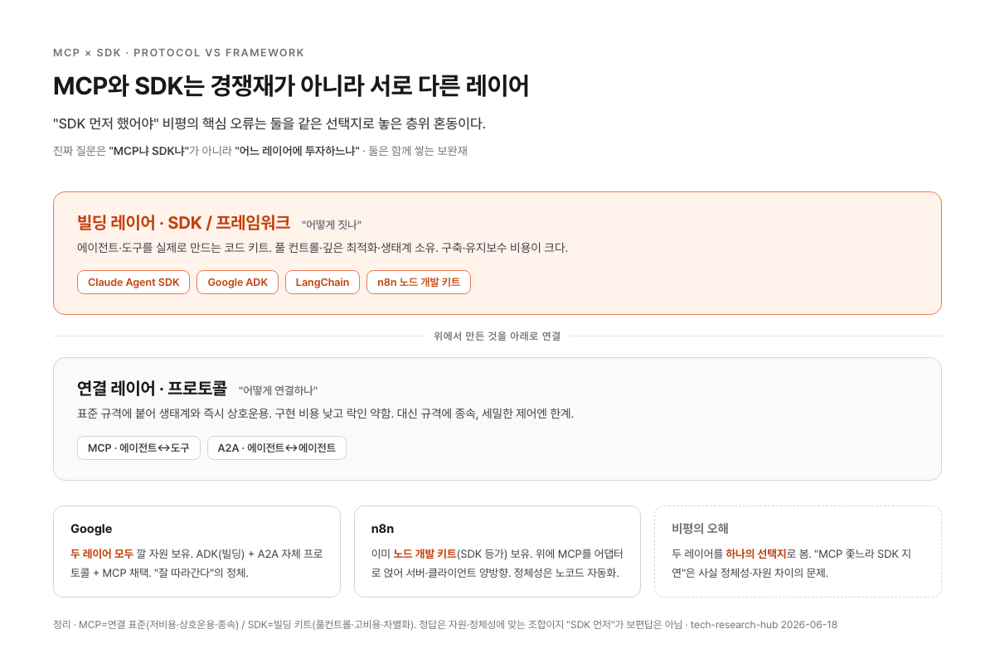Click the Claude Agent SDK chip
The height and width of the screenshot is (663, 995).
click(x=133, y=282)
